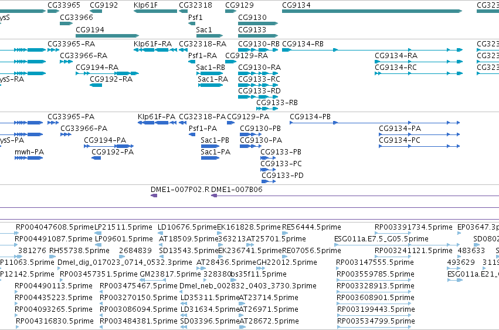Image resolution: width=499 pixels, height=330 pixels.
Task: Select the LP21511.5prime EST label
Action: [x=123, y=227]
